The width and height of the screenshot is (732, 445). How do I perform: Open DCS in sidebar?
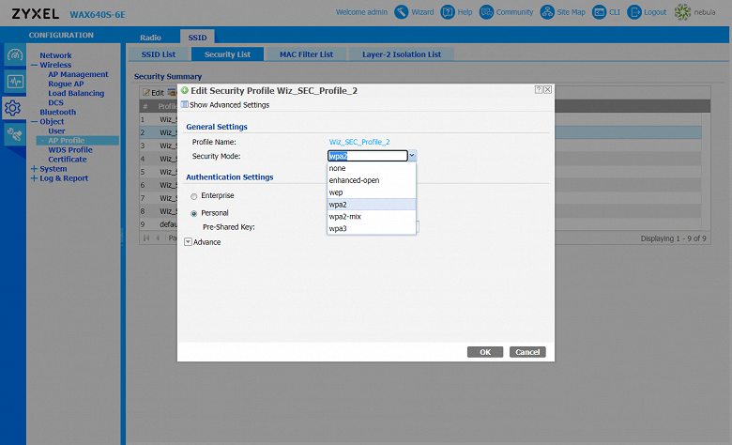pos(55,102)
